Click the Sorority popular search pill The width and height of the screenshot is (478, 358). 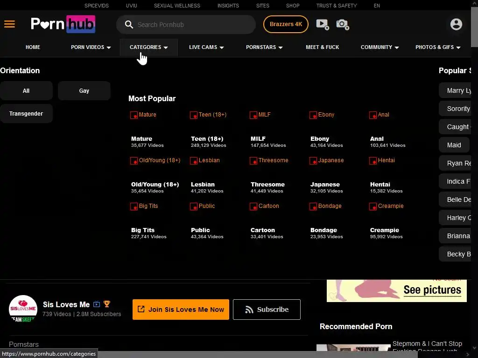click(456, 109)
